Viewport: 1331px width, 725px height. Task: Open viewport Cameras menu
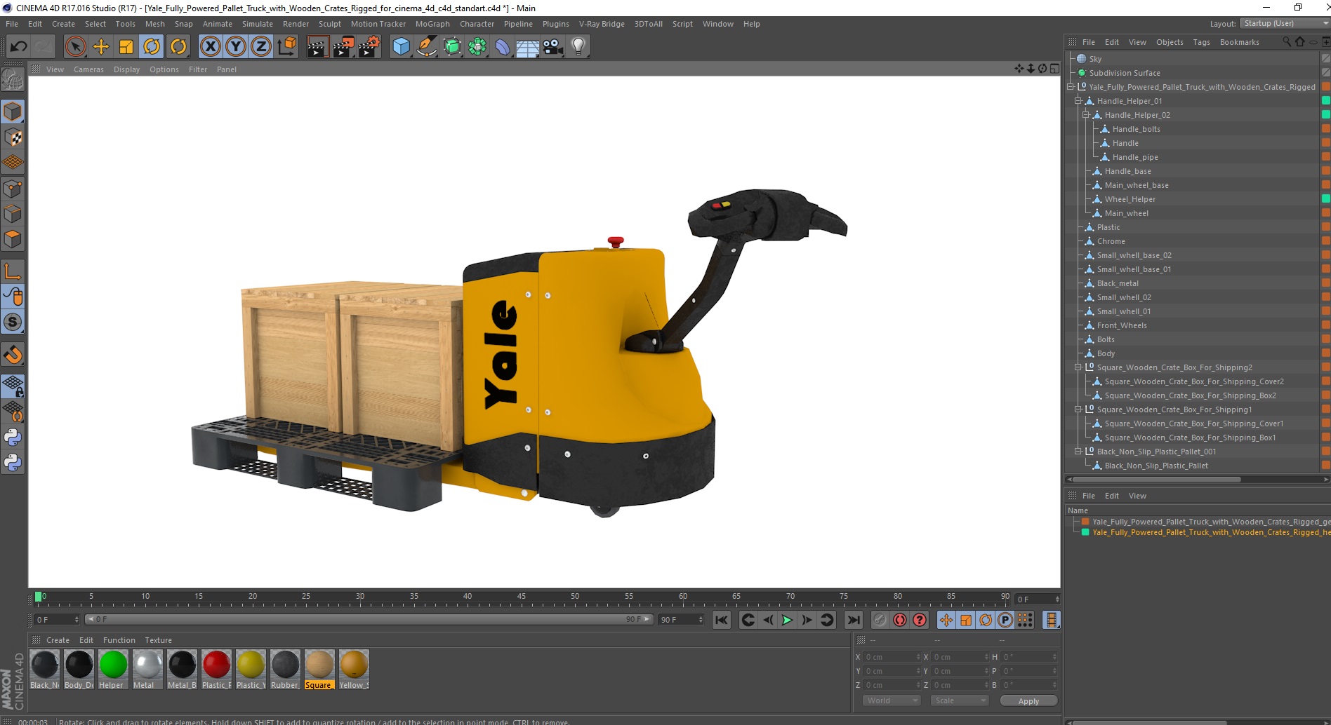88,69
